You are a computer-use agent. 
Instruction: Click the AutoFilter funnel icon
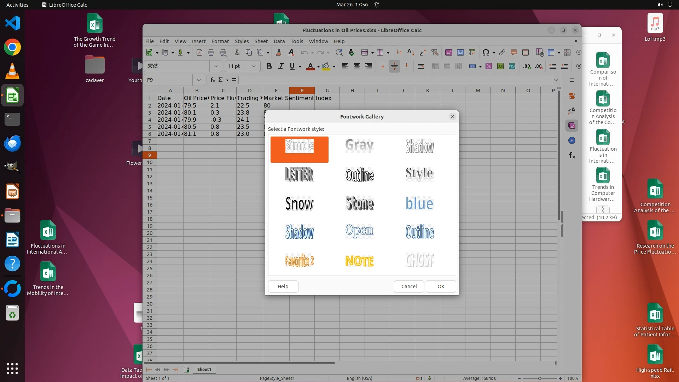435,52
